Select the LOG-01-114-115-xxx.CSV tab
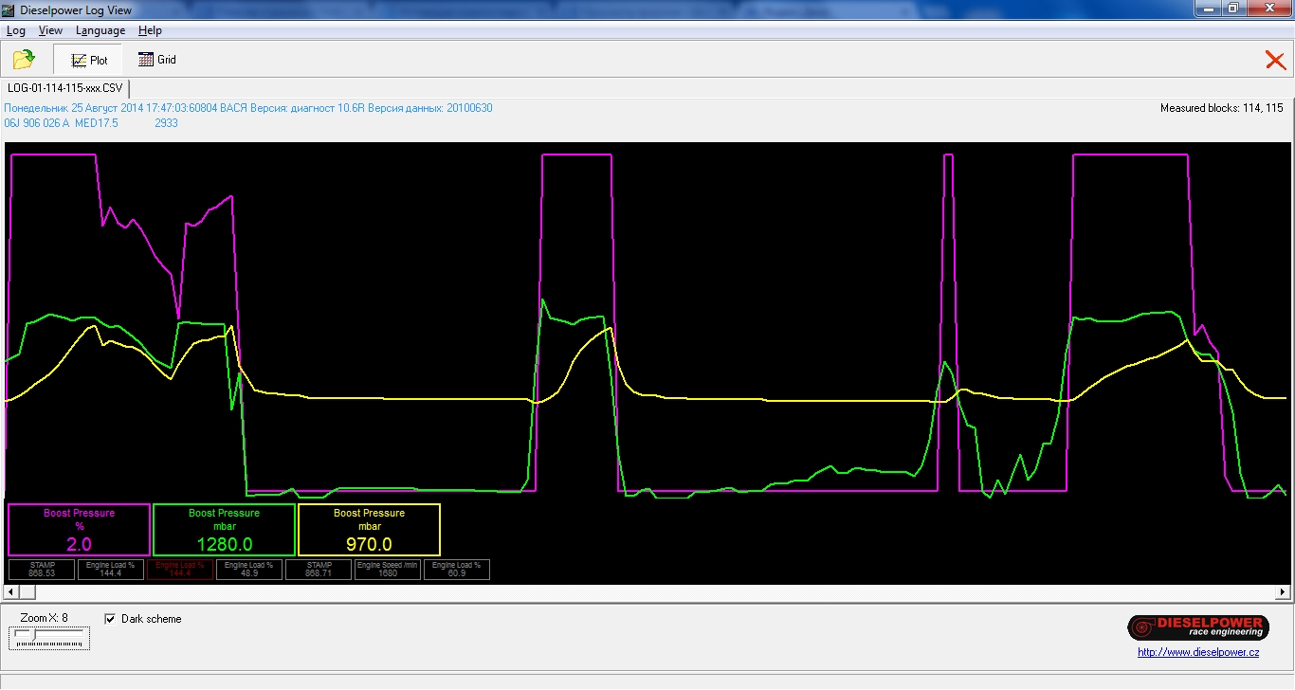 click(65, 87)
